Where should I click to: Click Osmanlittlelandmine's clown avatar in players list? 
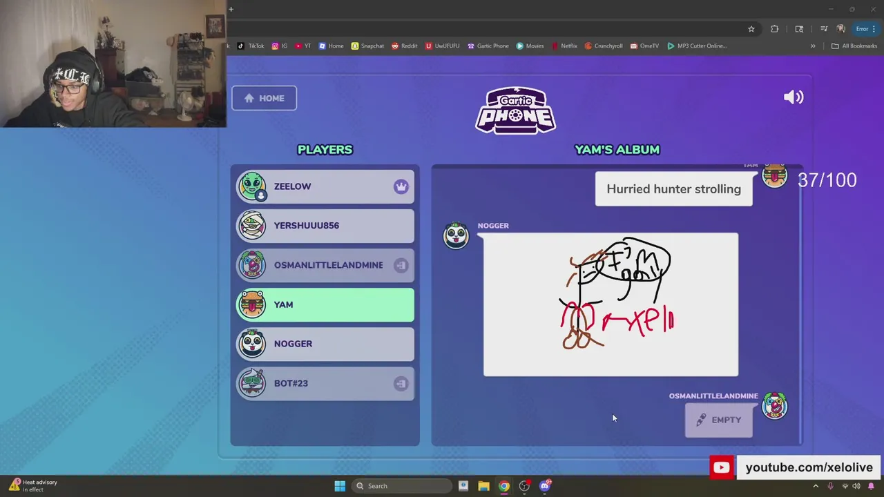[252, 265]
